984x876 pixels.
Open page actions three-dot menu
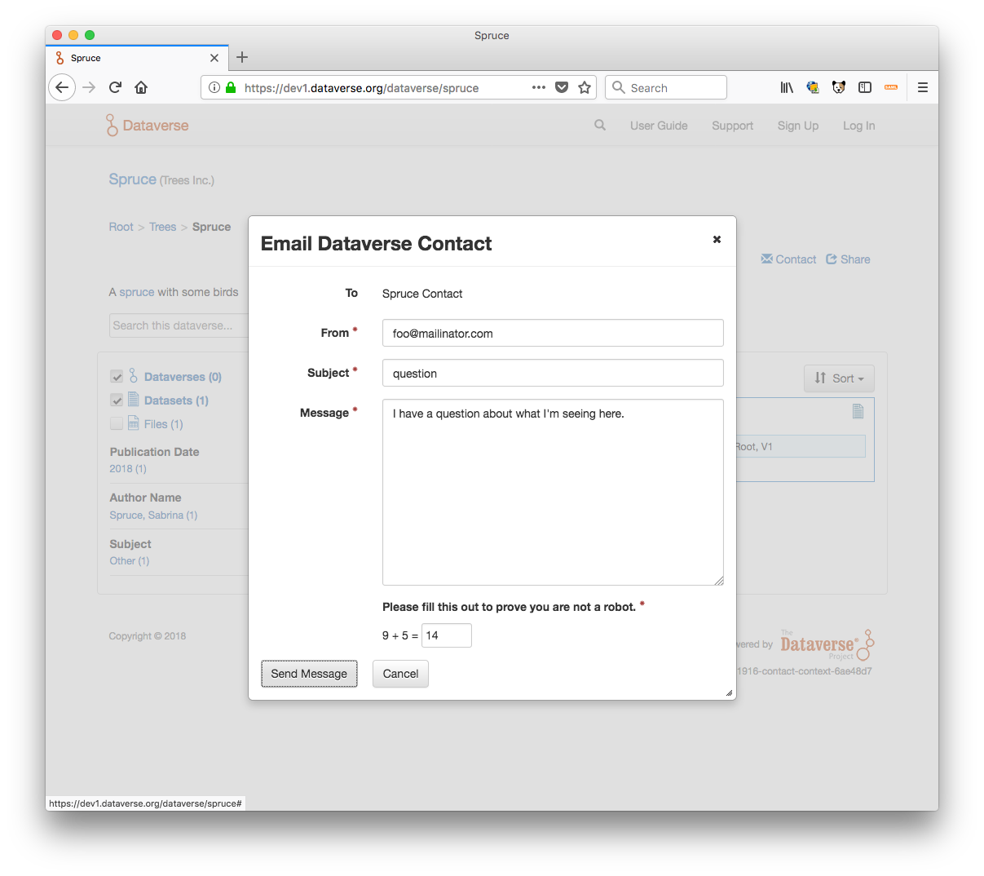(x=538, y=87)
